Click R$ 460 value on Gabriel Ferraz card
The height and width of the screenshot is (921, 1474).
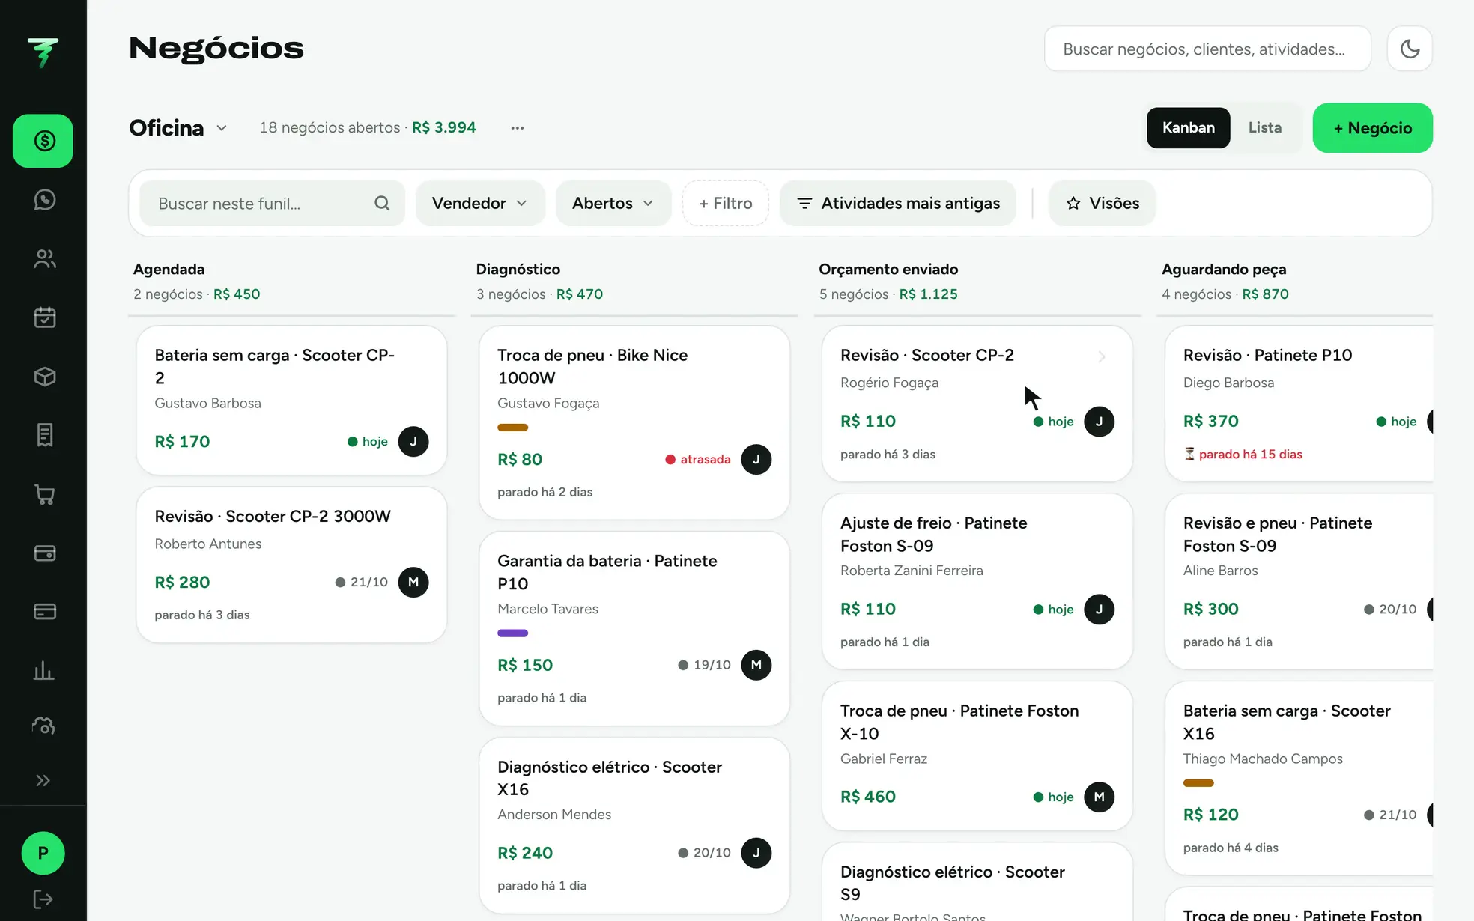coord(868,797)
